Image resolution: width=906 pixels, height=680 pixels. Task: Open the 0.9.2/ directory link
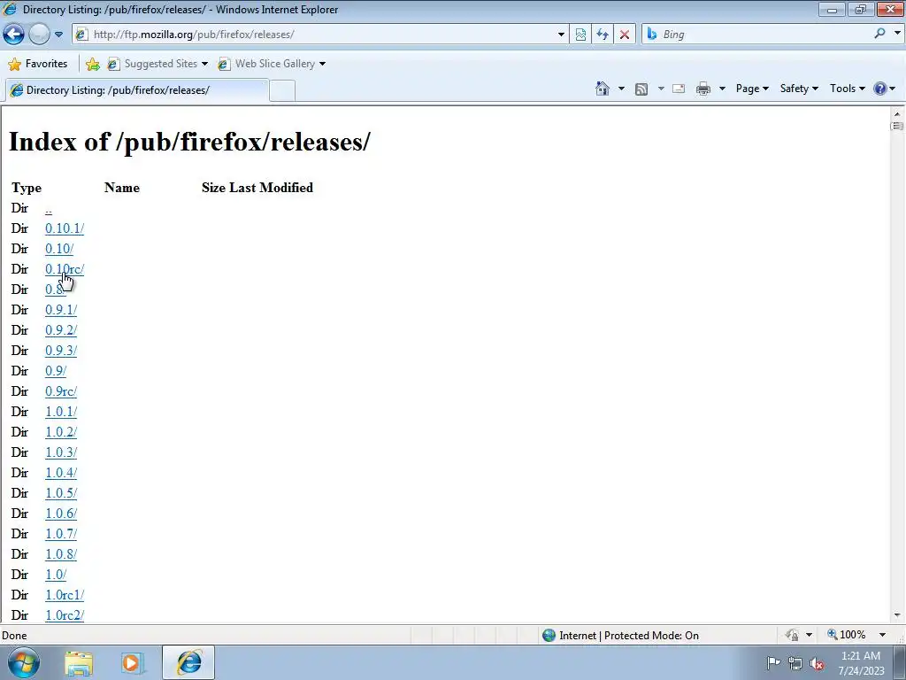pyautogui.click(x=61, y=330)
